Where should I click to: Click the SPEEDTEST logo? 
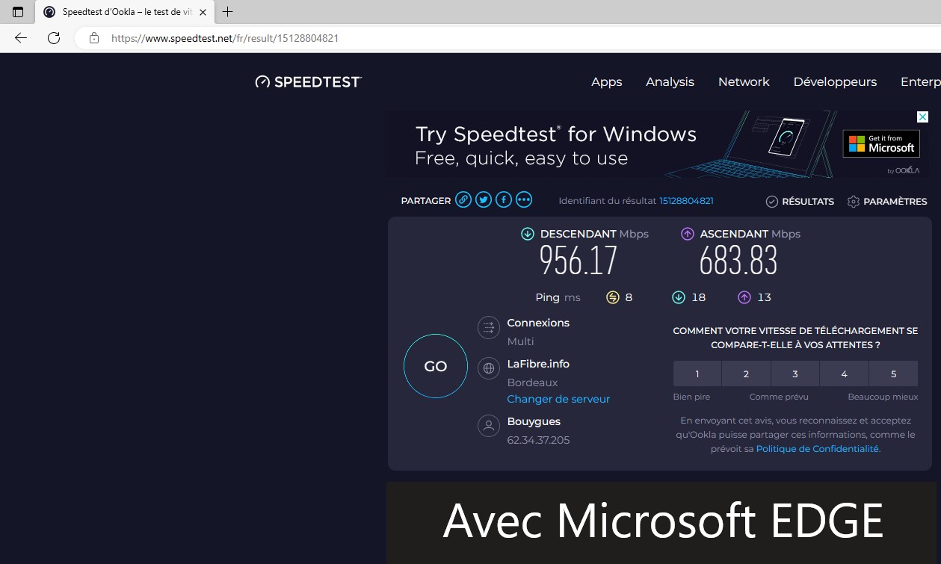click(x=309, y=82)
